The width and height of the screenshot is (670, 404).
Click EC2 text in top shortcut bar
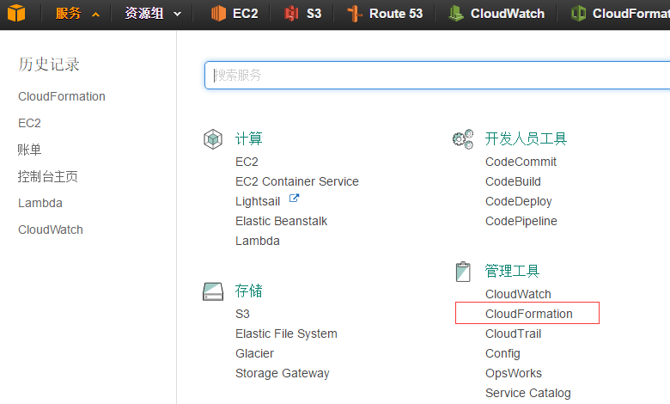tap(246, 14)
